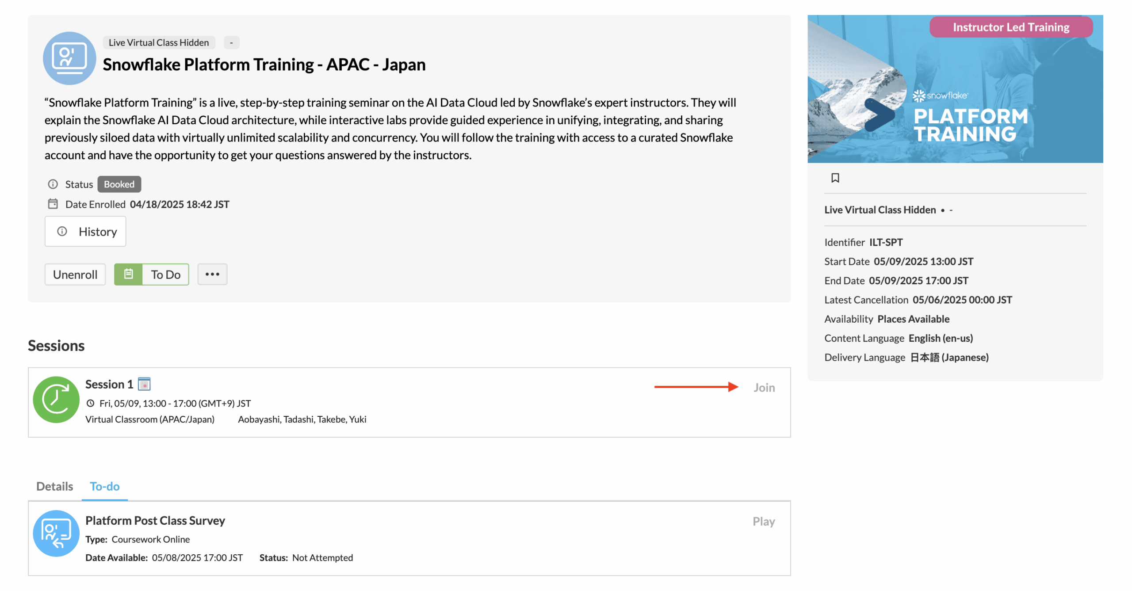Image resolution: width=1132 pixels, height=591 pixels.
Task: Click the Platform Post Class Survey icon
Action: [x=56, y=533]
